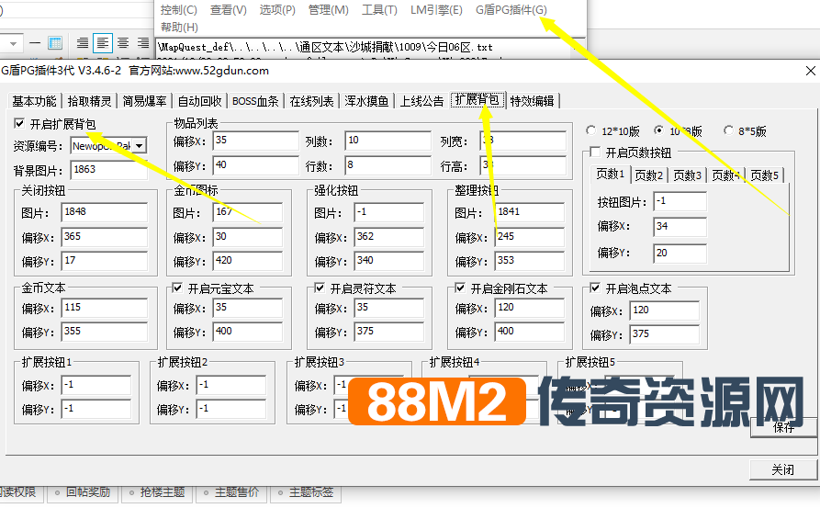This screenshot has height=508, width=820.
Task: Open the 帮助(H) menu
Action: 179,28
